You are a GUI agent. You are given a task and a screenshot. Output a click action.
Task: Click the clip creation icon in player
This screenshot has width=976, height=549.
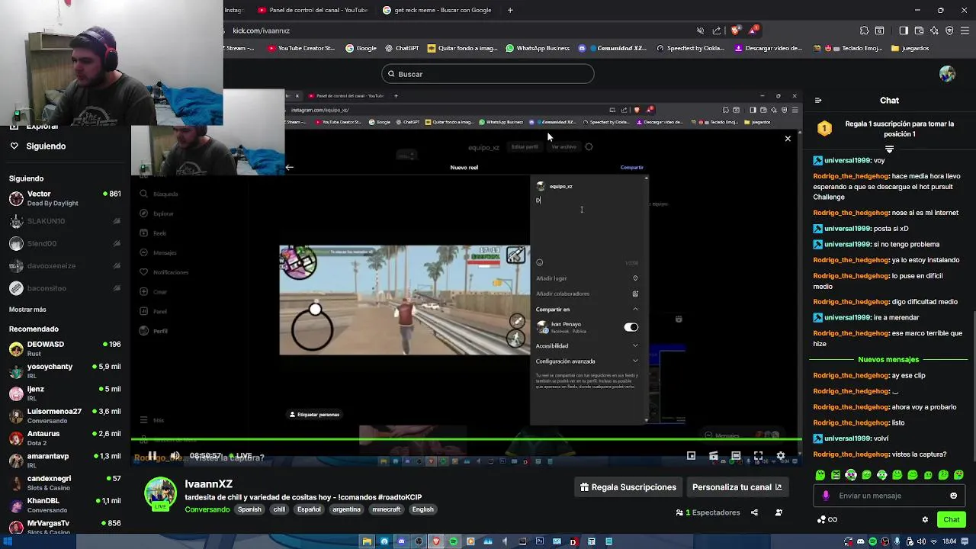tap(714, 456)
